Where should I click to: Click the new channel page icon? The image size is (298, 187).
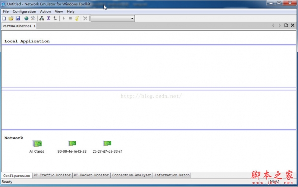286,25
